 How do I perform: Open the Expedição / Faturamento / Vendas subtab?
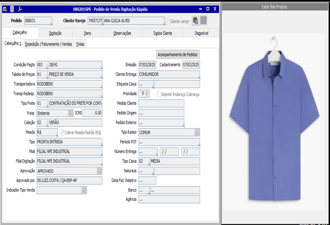coord(48,44)
